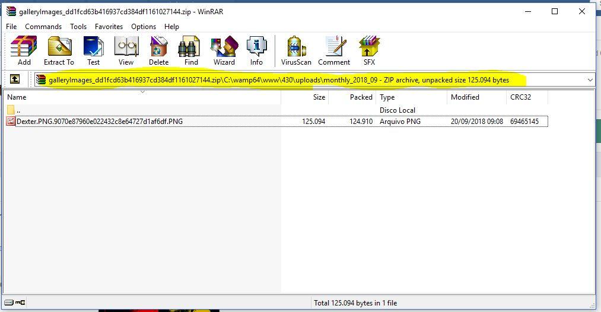Sort files by Packed column

tap(352, 97)
